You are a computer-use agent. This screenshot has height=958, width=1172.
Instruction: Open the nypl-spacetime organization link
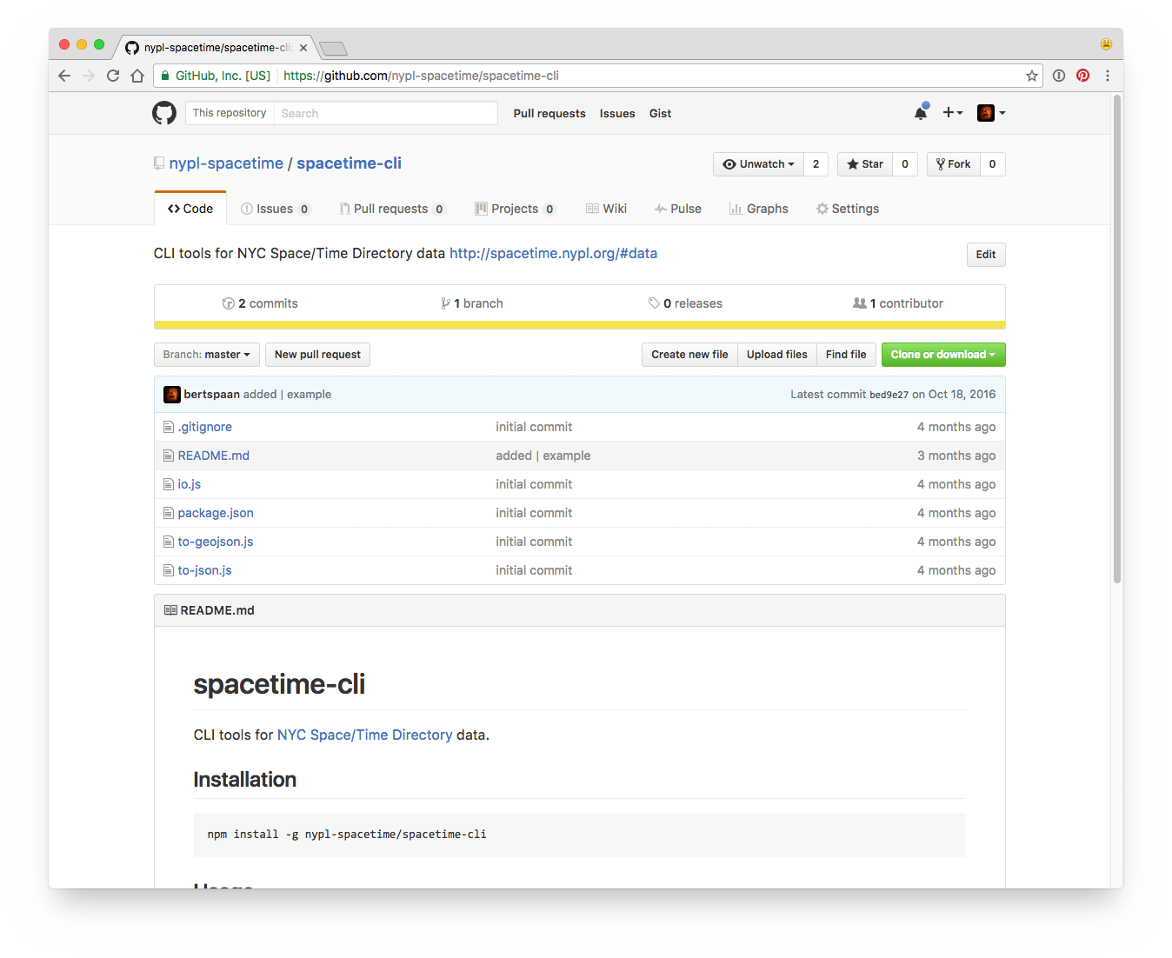tap(226, 163)
